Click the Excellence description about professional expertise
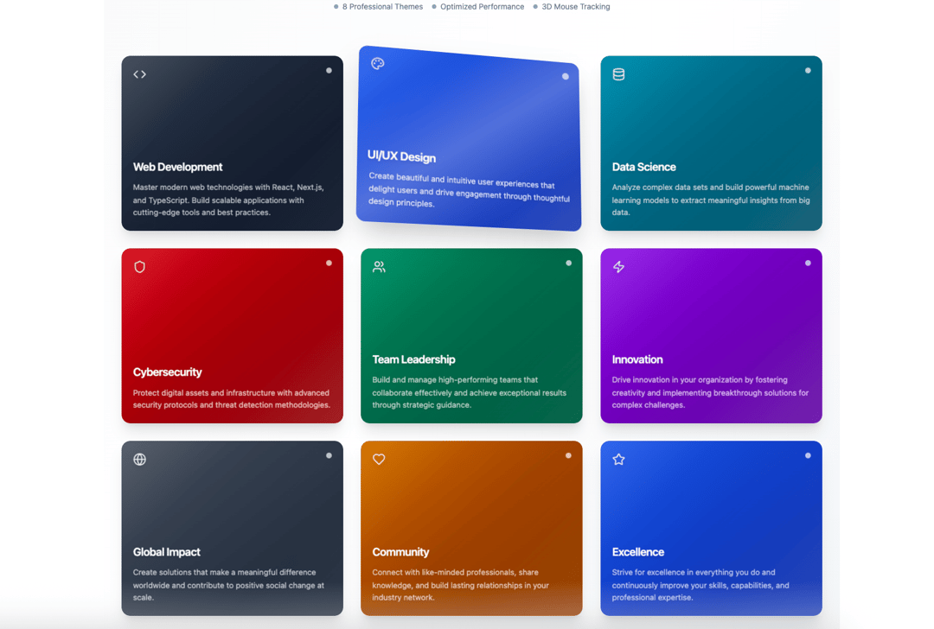The image size is (934, 629). point(700,585)
